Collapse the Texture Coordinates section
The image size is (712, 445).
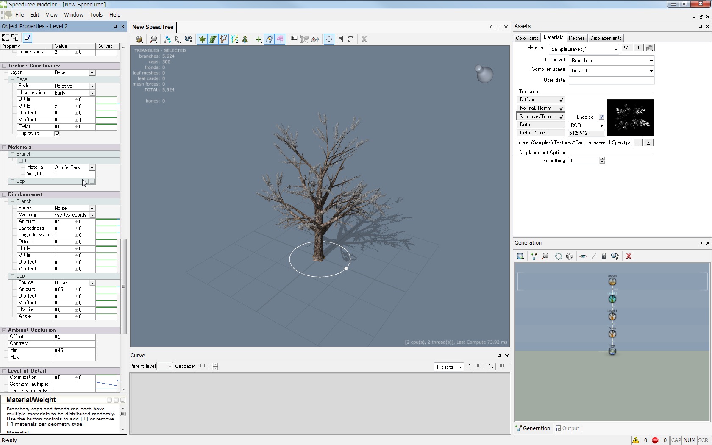4,66
